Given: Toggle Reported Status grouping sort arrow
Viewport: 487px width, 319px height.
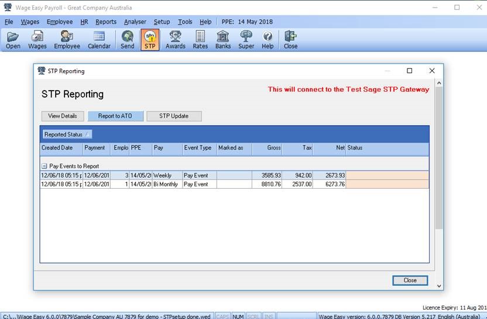Looking at the screenshot, I should click(88, 134).
